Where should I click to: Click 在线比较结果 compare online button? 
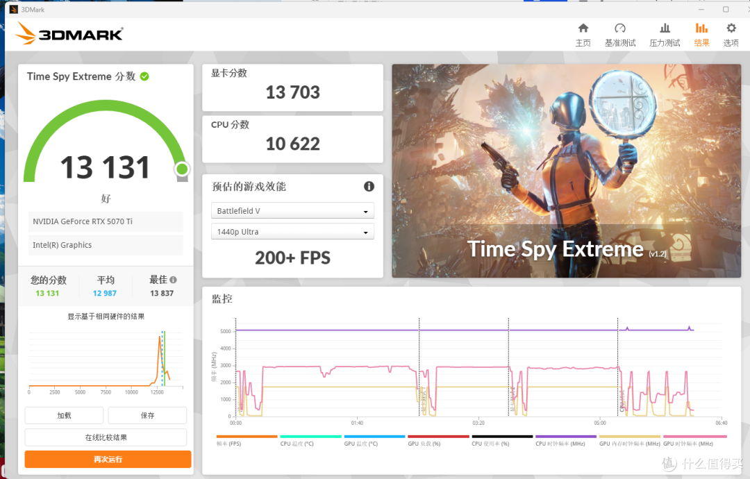(106, 437)
